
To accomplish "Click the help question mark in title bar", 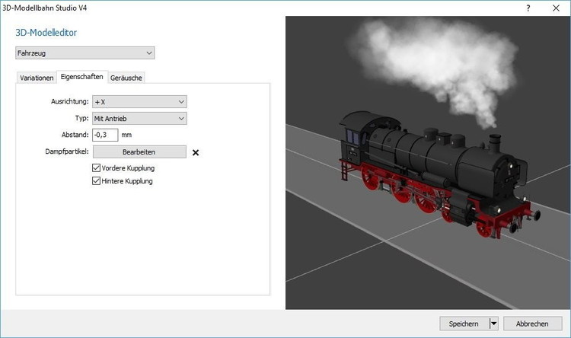I will coord(528,7).
